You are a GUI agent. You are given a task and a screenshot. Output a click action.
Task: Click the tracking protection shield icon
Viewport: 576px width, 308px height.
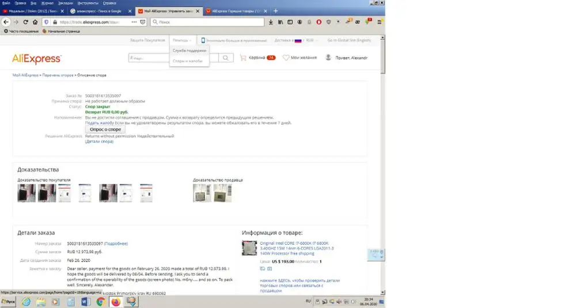click(x=46, y=22)
